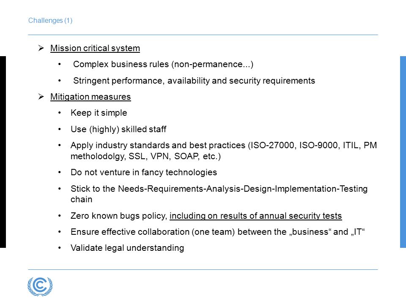Click the Complex business rules bullet text

[x=163, y=64]
